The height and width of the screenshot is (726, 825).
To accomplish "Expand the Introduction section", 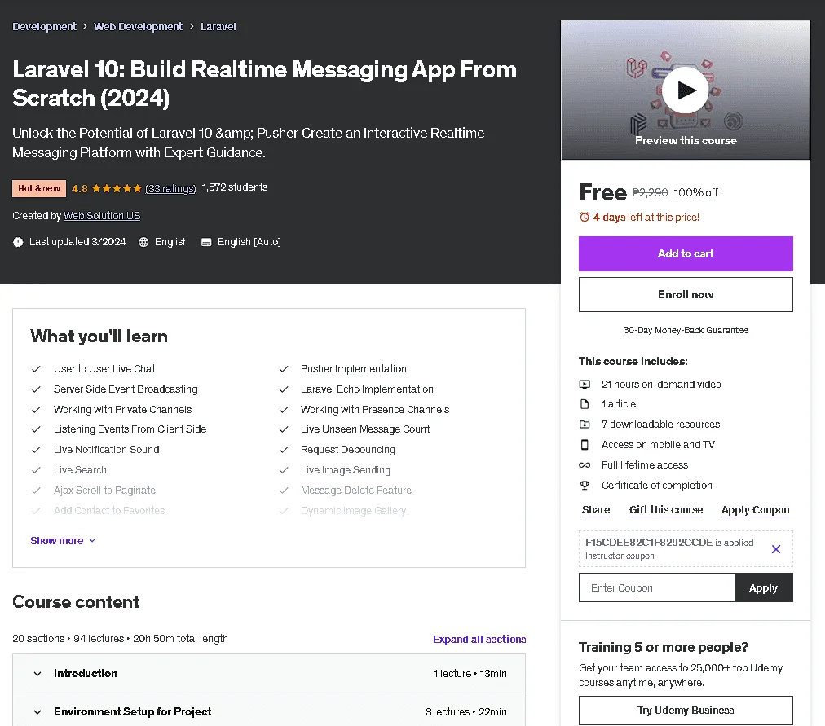I will click(269, 673).
